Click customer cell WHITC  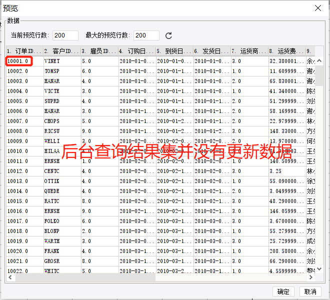[62, 270]
